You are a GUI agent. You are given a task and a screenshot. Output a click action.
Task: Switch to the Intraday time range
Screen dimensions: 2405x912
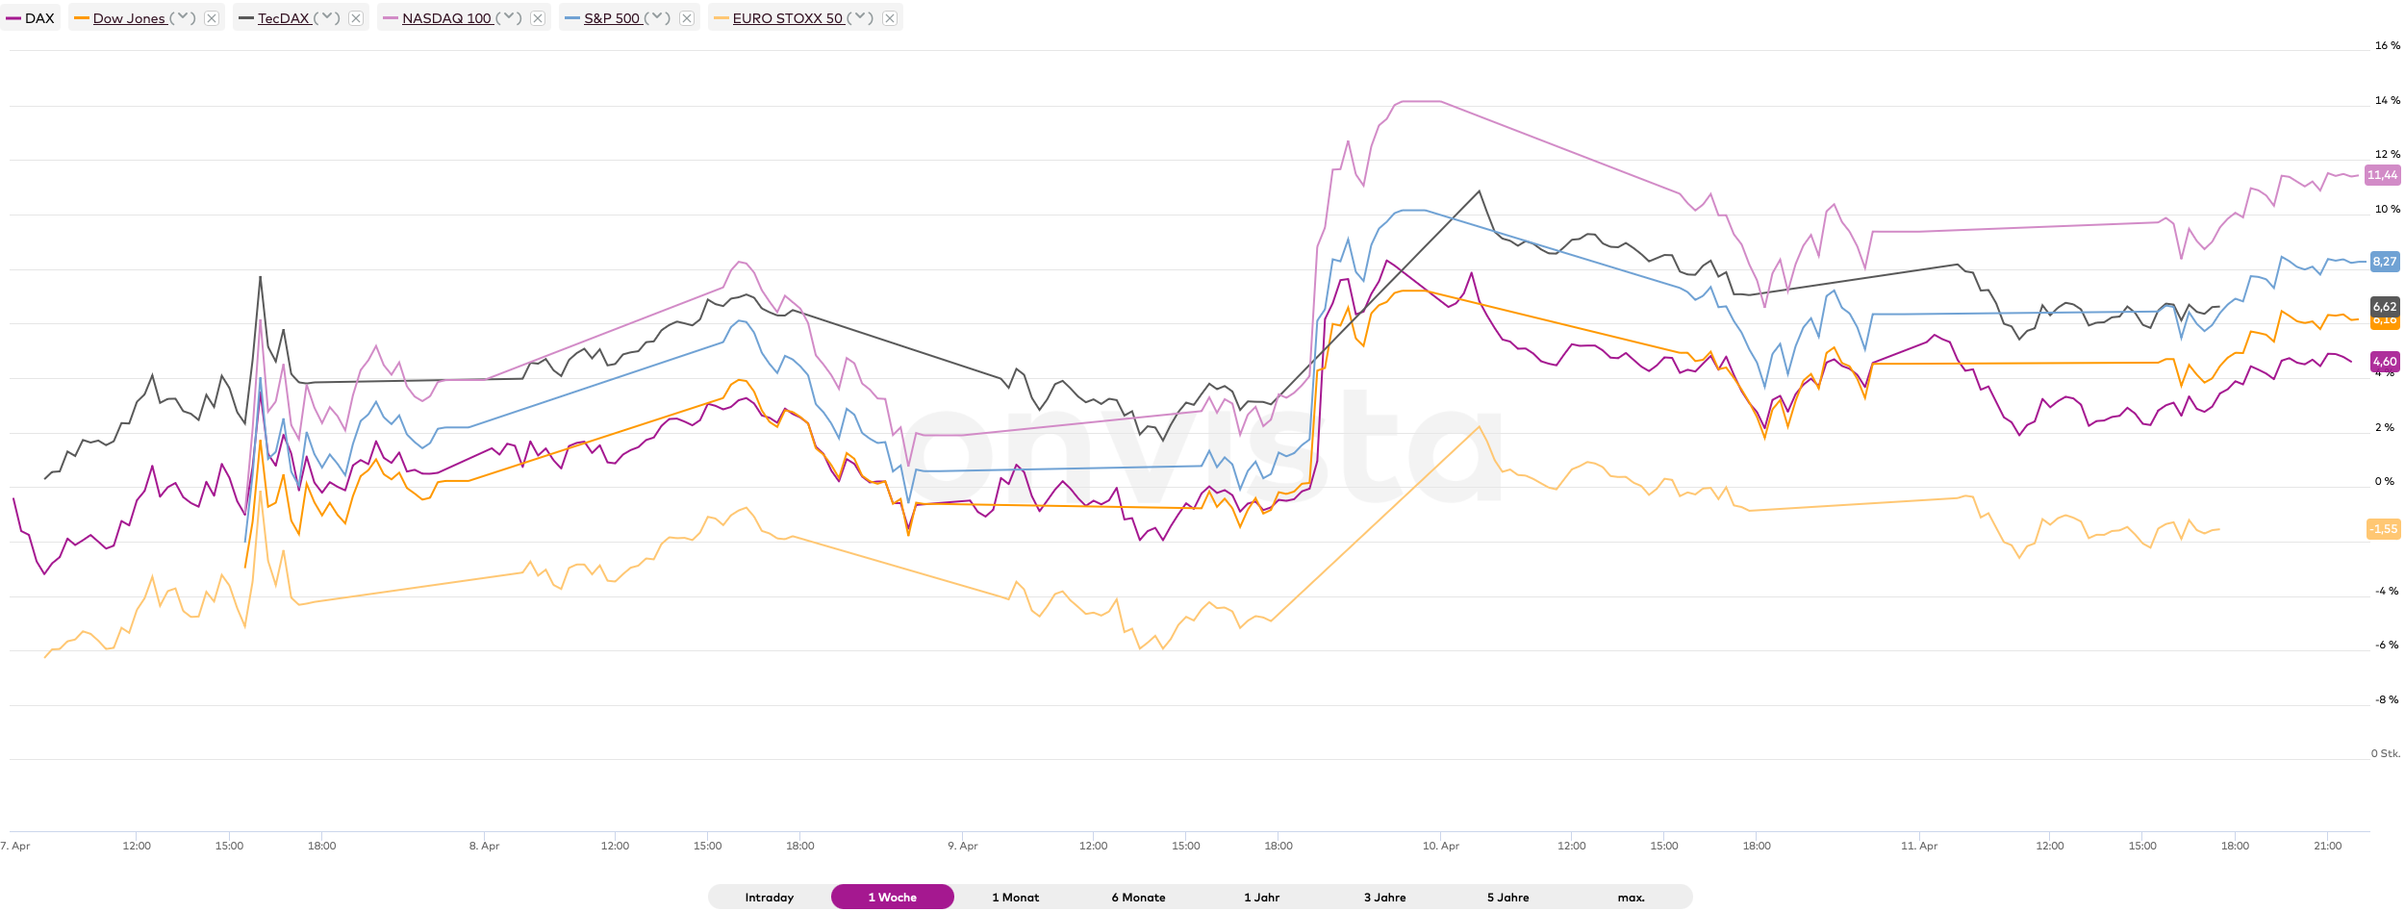(770, 898)
